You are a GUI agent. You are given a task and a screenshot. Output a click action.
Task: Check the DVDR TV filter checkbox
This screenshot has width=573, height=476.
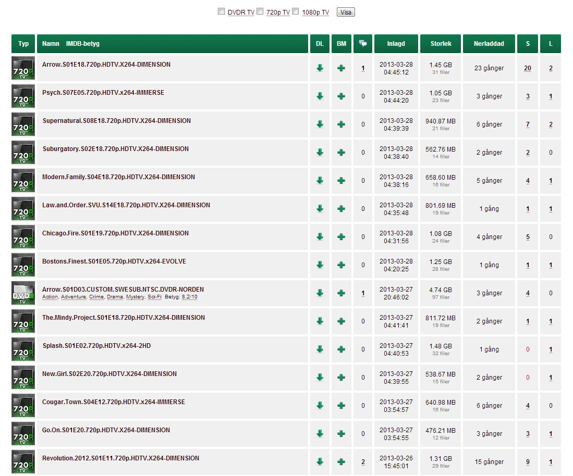click(x=221, y=11)
